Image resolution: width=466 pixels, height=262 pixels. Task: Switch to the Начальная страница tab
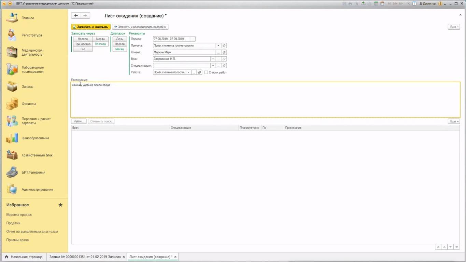[x=24, y=257]
